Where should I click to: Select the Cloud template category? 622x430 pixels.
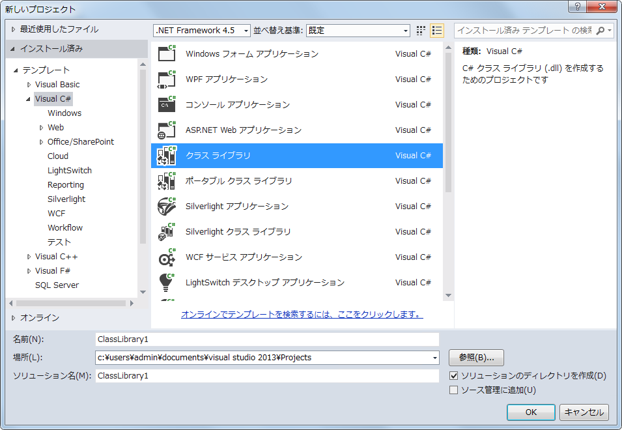pos(58,156)
